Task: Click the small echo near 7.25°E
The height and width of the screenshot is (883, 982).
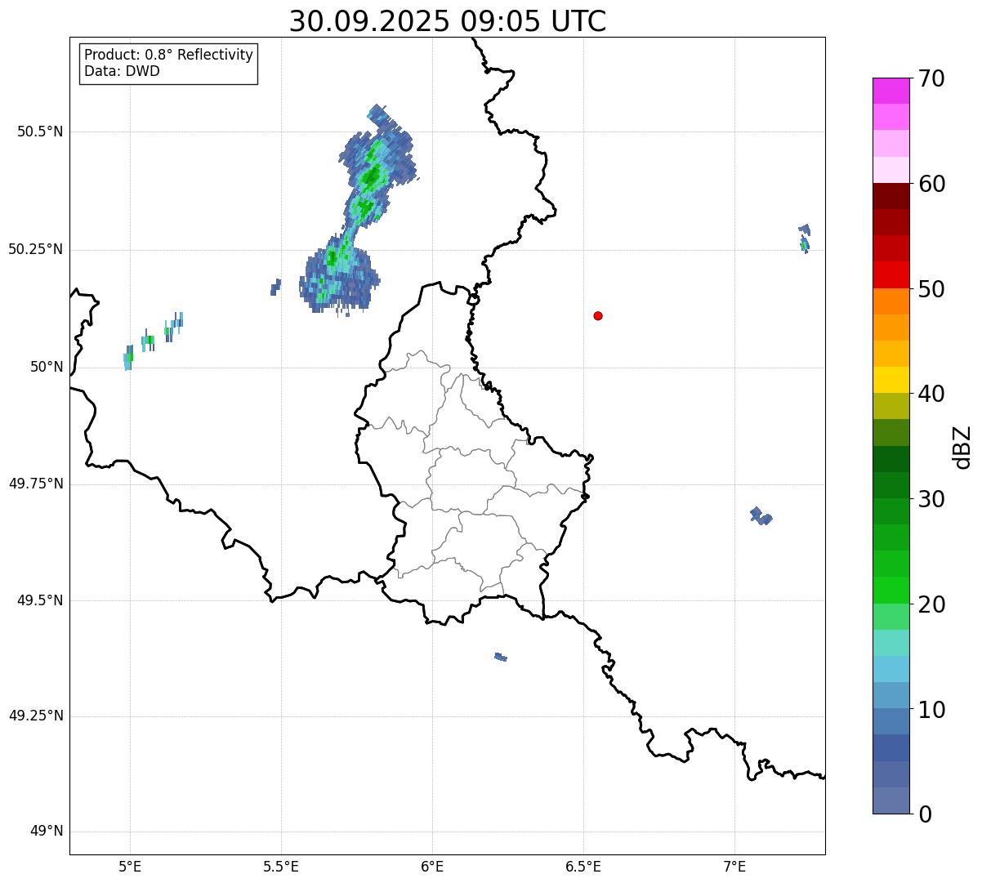Action: click(805, 238)
